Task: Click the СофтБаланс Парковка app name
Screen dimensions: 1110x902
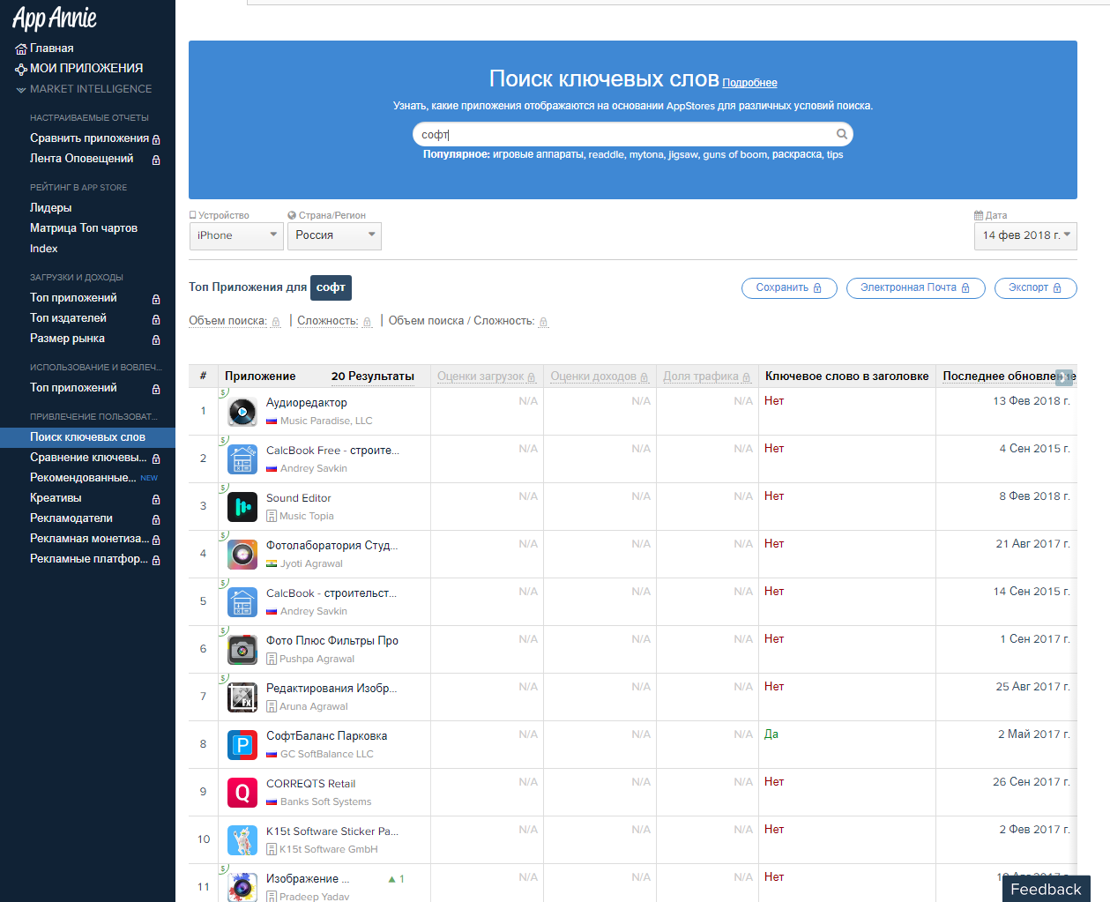Action: (x=326, y=736)
